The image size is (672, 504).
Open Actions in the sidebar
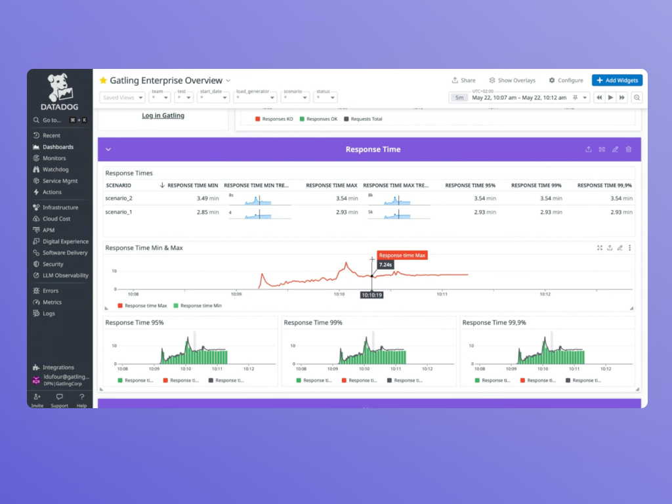coord(52,192)
